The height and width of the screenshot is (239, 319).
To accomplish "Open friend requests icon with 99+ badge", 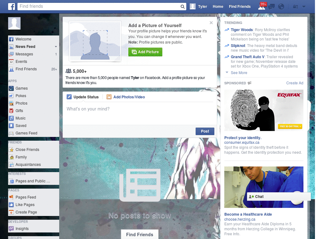I will [262, 7].
